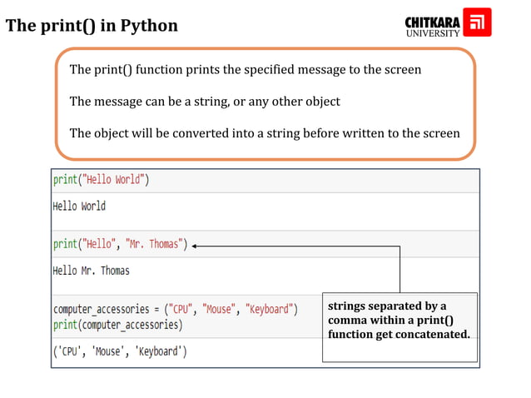Click the output "('CPU', 'Mouse', 'Keyboard')"
The width and height of the screenshot is (531, 398).
pyautogui.click(x=120, y=351)
